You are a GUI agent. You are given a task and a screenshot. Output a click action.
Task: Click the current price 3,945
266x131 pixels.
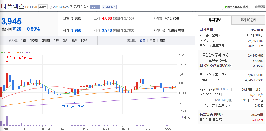pos(11,21)
